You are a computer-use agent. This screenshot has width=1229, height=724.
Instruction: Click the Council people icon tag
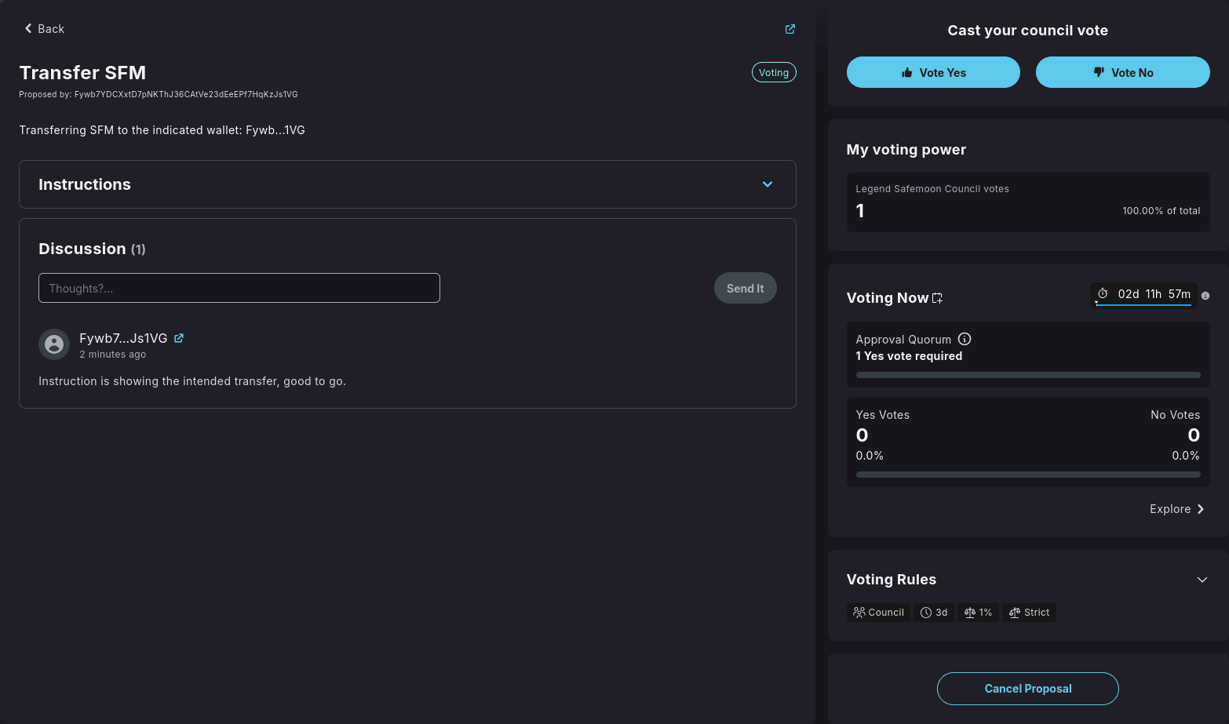(x=878, y=613)
